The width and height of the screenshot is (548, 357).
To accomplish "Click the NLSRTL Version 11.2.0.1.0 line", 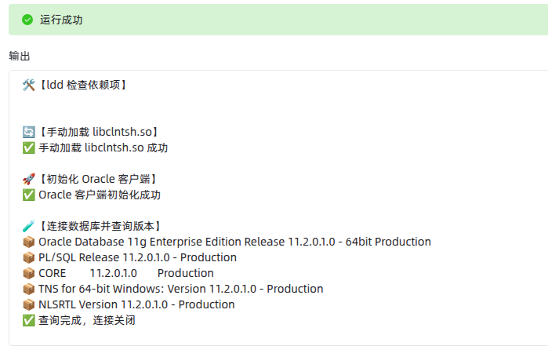I will point(136,305).
